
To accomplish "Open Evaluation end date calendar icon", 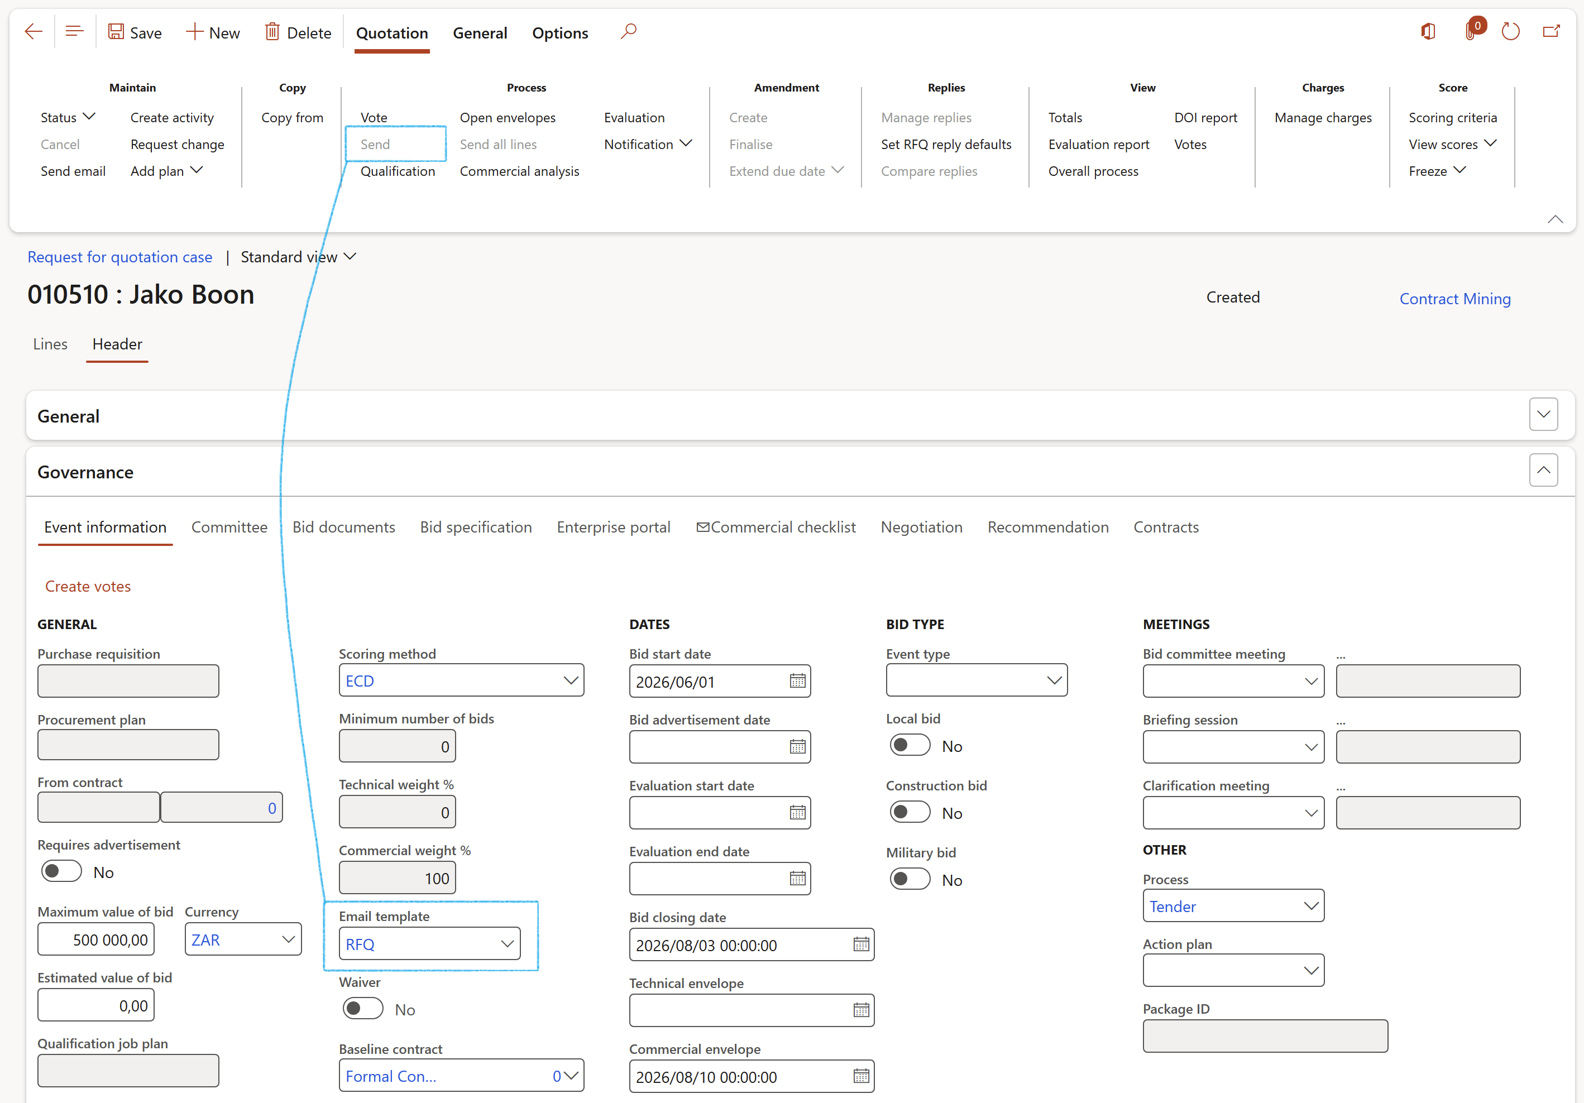I will (x=797, y=878).
